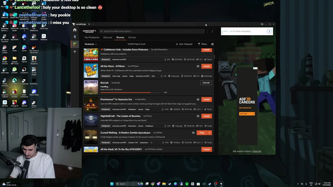
Task: Click the Windows Start button
Action: (x=112, y=184)
